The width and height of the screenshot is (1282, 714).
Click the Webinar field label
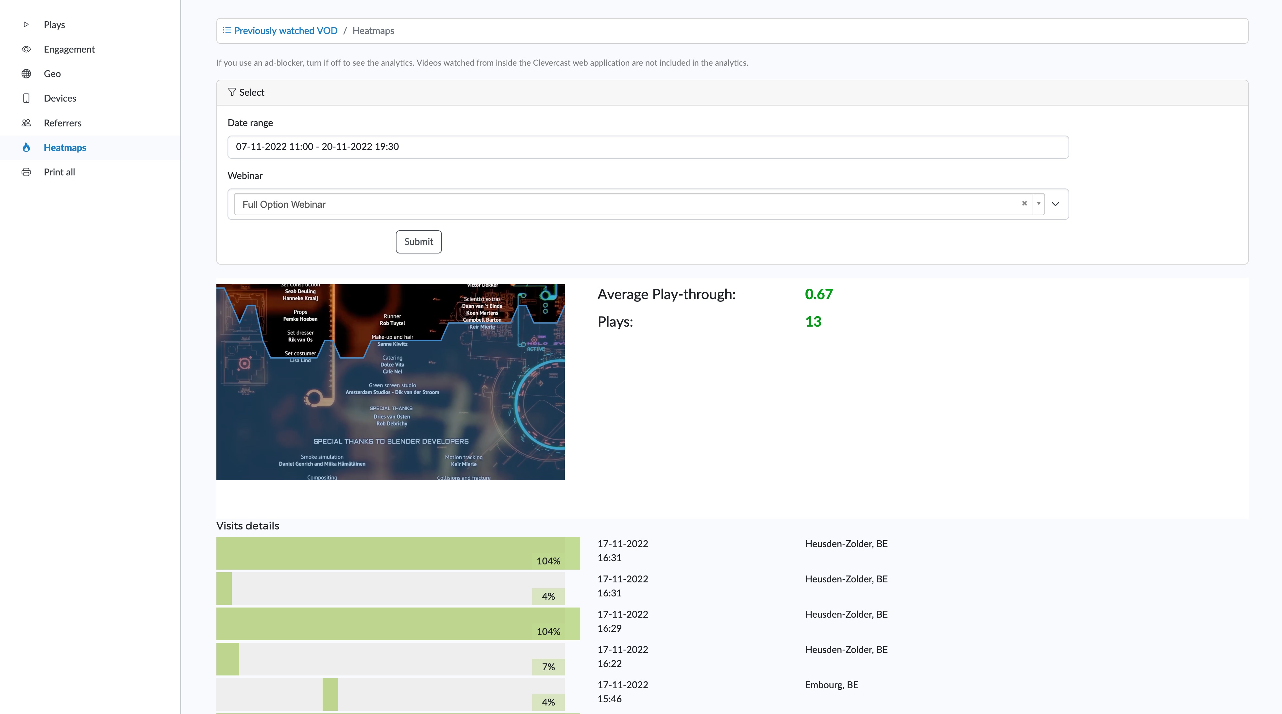[x=245, y=175]
